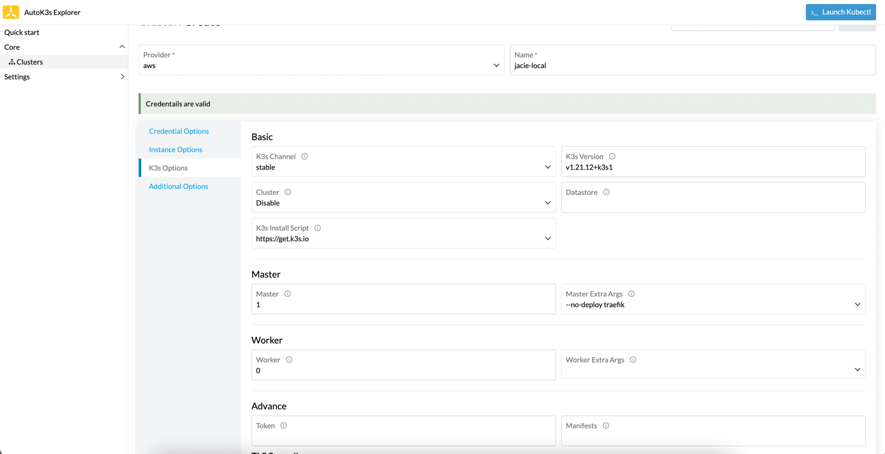Click the info icon beside Master Extra Args
Image resolution: width=885 pixels, height=454 pixels.
(x=631, y=294)
